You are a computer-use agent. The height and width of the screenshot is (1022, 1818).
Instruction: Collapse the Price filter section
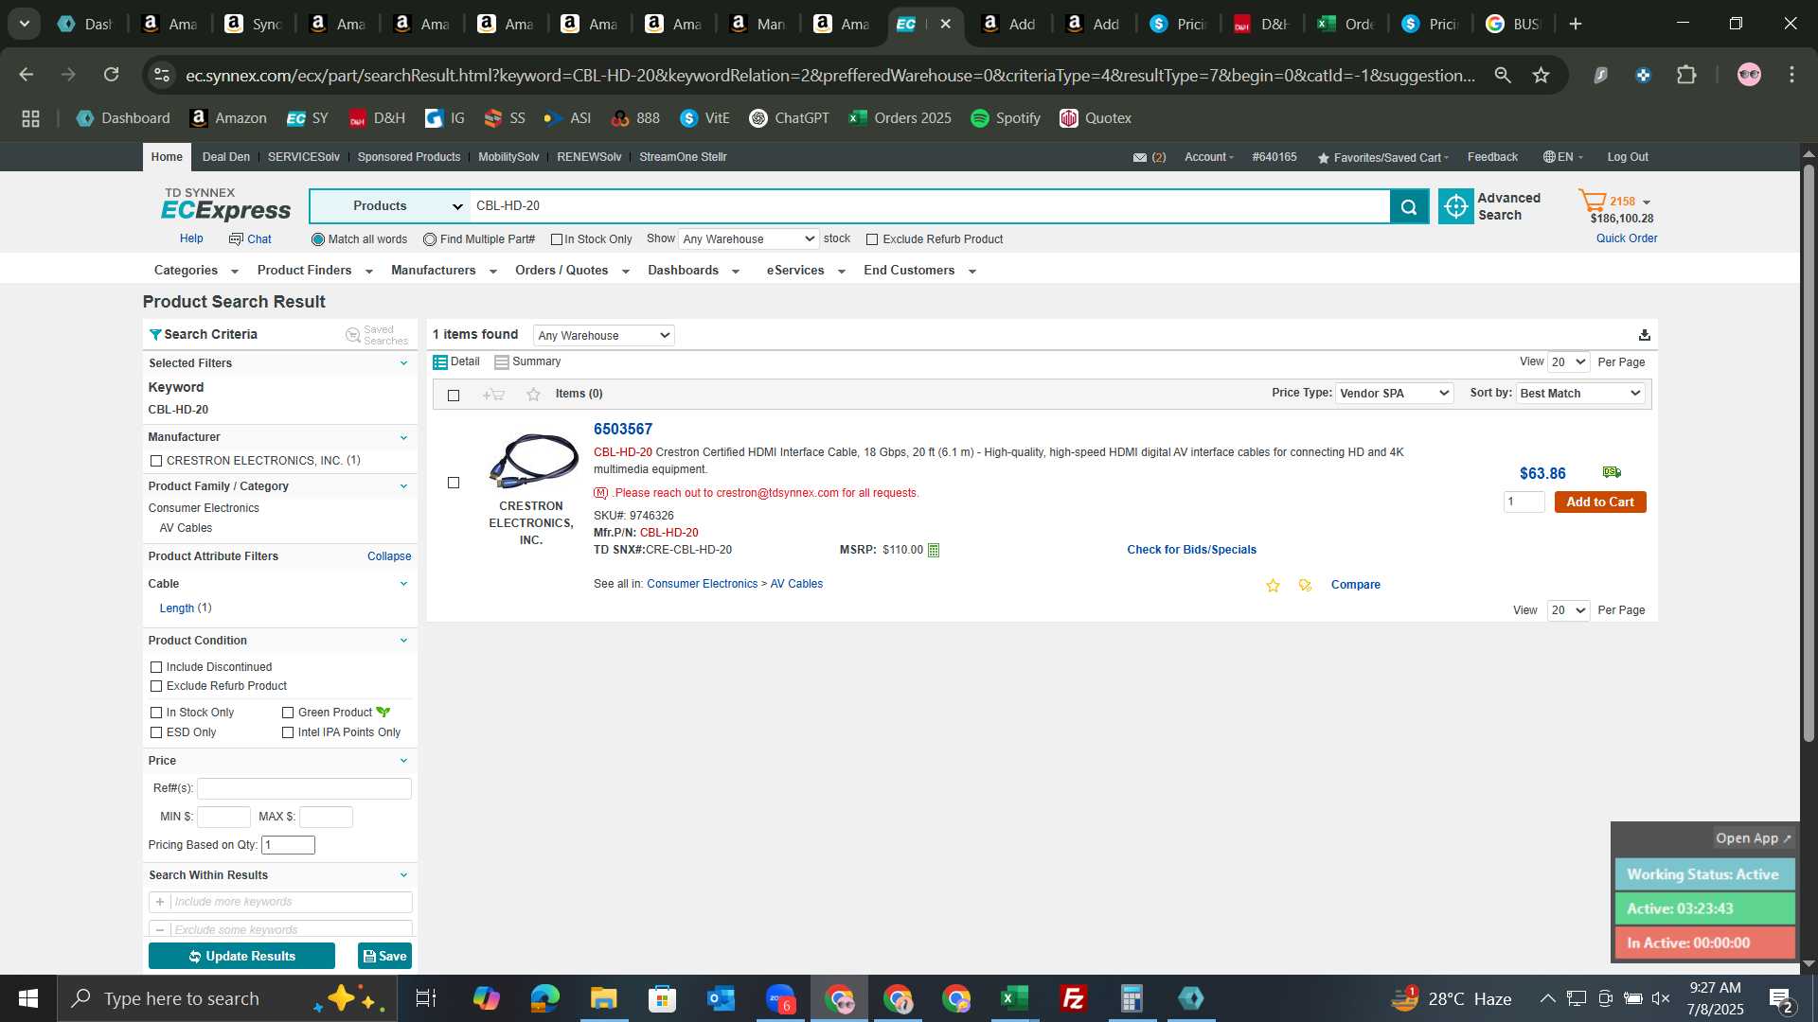(x=404, y=761)
